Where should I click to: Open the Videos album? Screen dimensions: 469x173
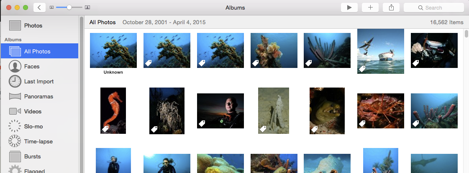click(39, 111)
